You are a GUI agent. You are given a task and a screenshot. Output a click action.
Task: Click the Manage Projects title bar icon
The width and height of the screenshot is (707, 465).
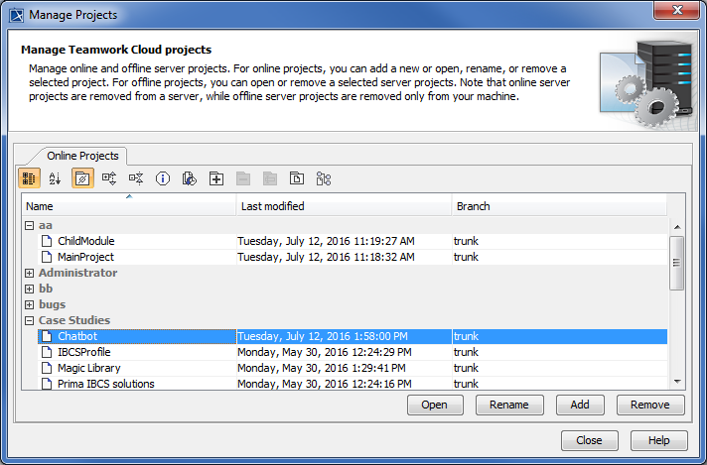(17, 15)
